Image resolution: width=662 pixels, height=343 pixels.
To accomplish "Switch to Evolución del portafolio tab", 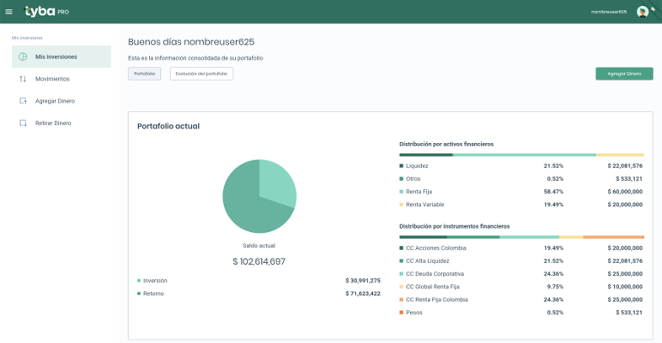I will tap(201, 74).
